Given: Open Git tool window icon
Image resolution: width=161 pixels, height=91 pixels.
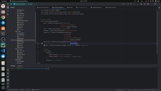Looking at the screenshot, I should 8,87.
